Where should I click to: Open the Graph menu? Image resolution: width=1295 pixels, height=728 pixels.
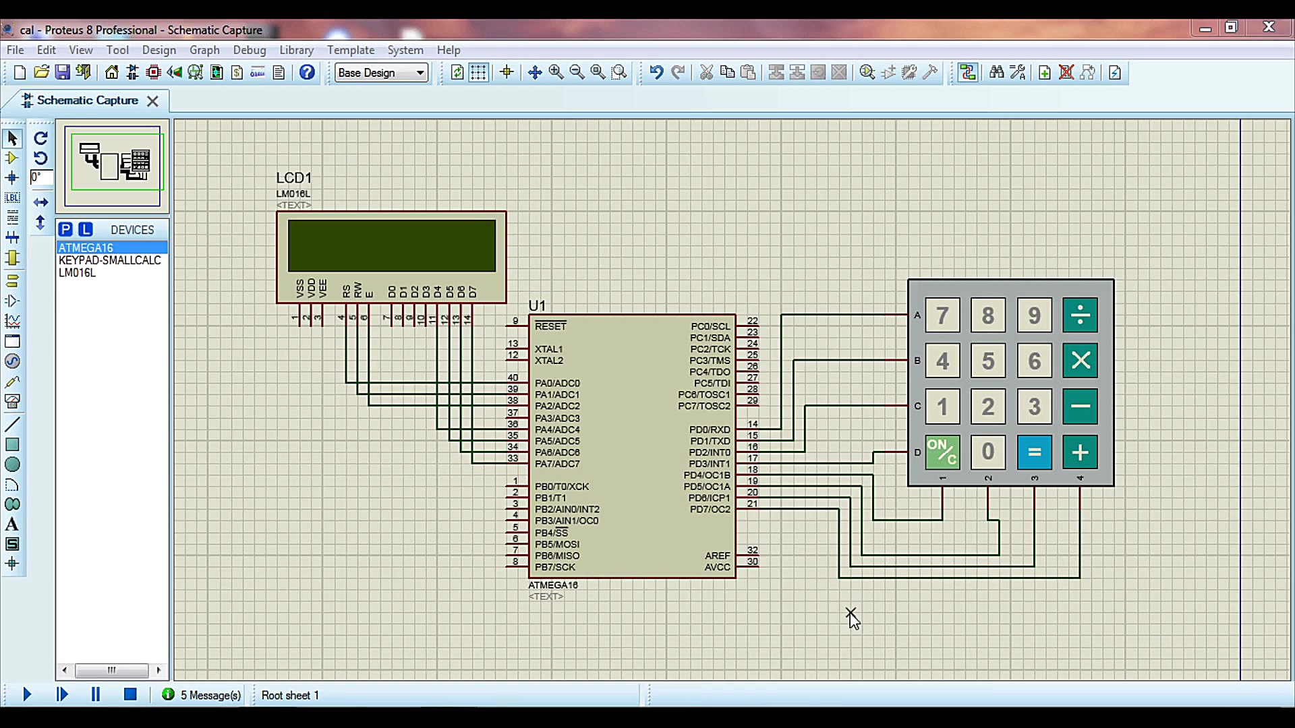coord(204,50)
